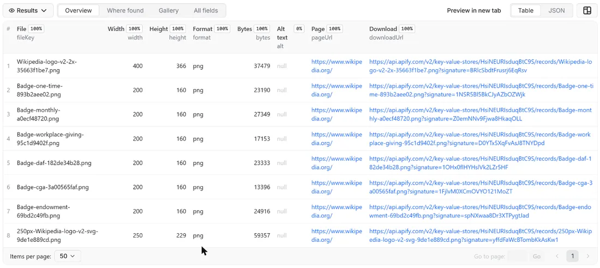Open Badge-one-time download URL
600x268 pixels.
tap(482, 90)
